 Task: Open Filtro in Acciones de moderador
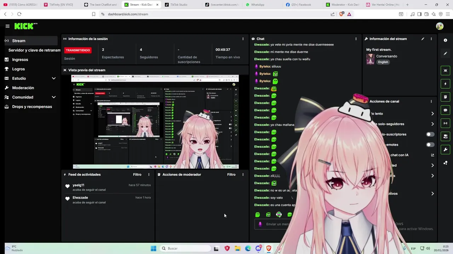pos(231,175)
